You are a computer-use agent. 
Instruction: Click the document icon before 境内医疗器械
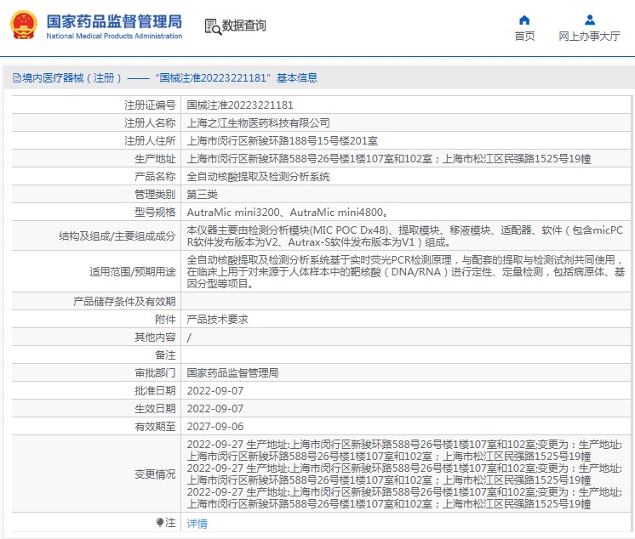click(15, 78)
